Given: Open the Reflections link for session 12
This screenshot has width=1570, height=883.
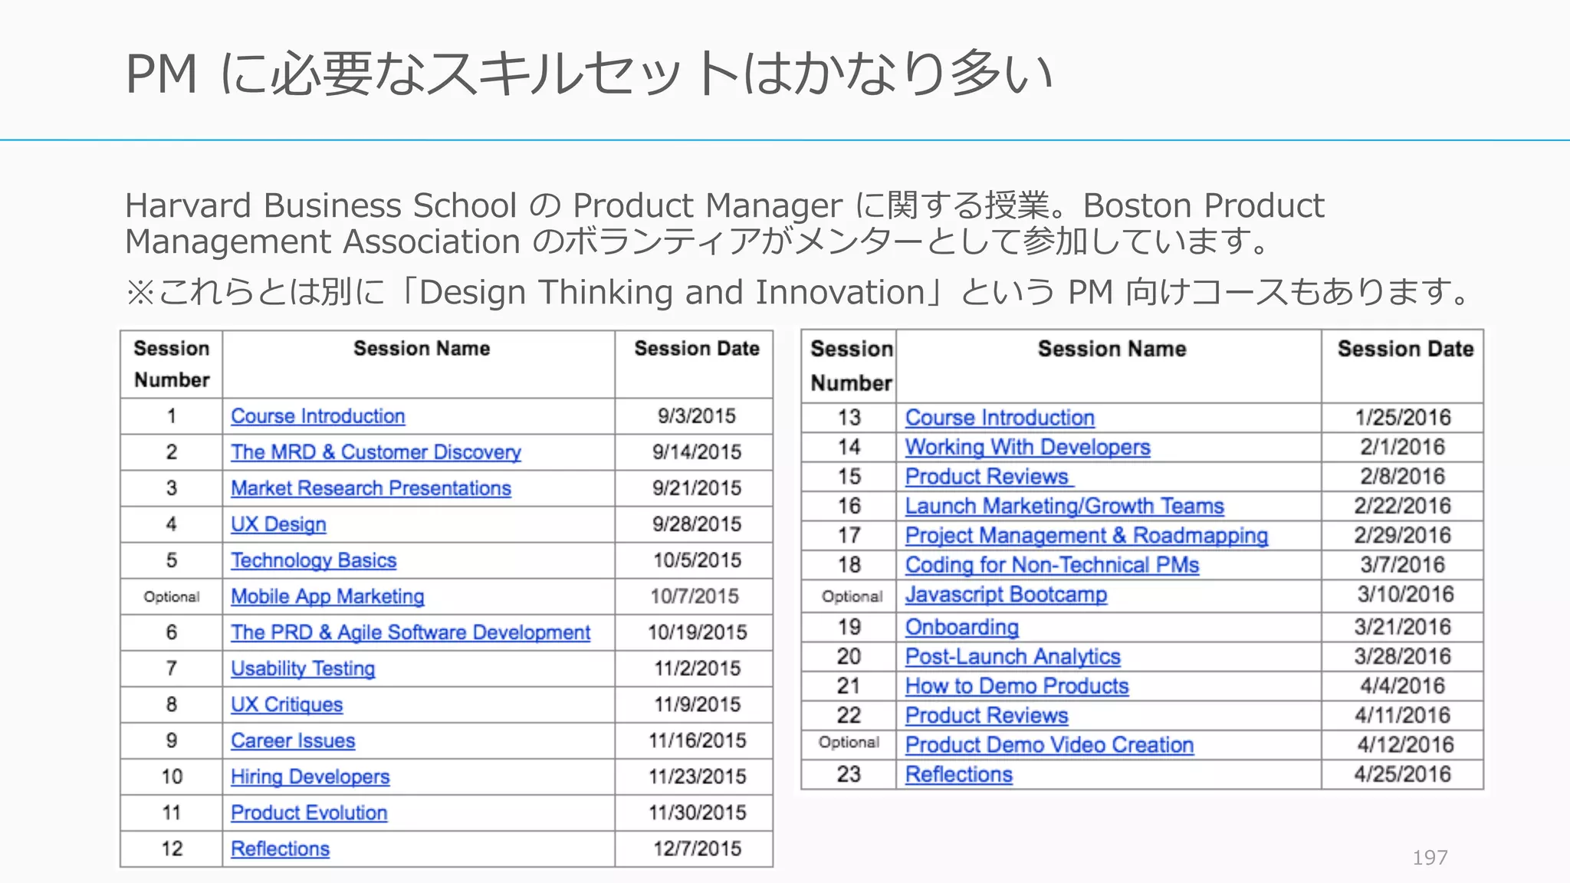Looking at the screenshot, I should (280, 849).
